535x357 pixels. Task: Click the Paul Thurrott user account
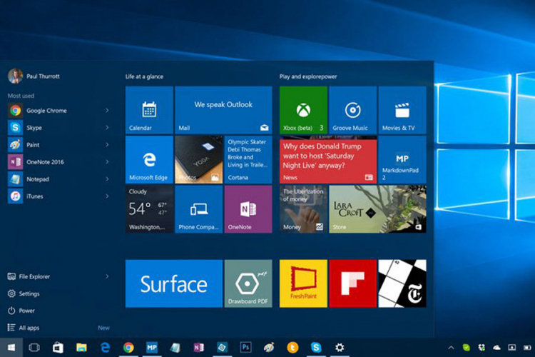34,76
